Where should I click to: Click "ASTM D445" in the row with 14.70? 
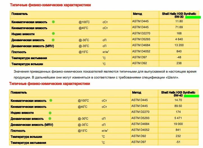140,100
